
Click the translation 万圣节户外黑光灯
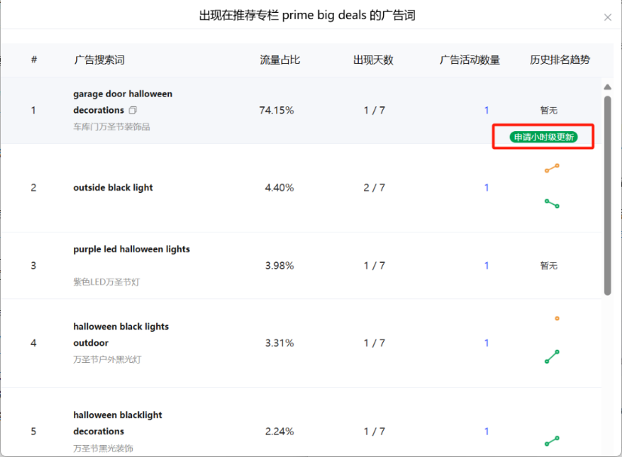(x=107, y=360)
